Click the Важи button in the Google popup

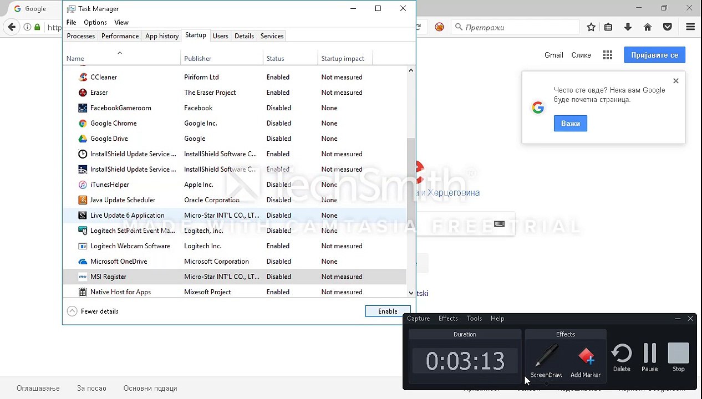click(x=570, y=124)
